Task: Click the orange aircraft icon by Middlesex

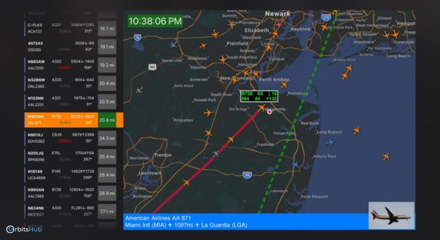Action: (223, 60)
